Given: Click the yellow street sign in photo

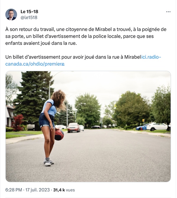Looking at the screenshot, I should [143, 120].
